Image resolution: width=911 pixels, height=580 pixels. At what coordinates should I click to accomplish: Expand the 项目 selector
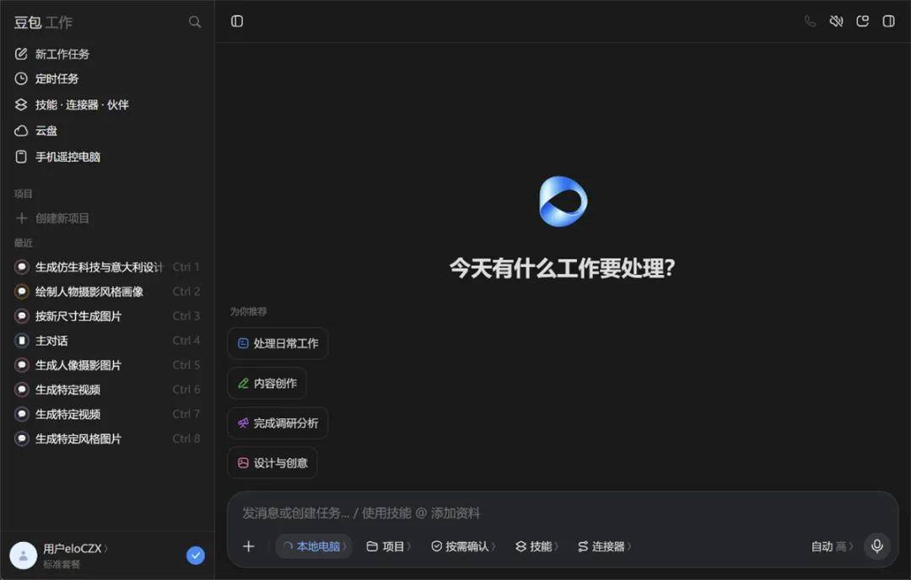tap(389, 546)
